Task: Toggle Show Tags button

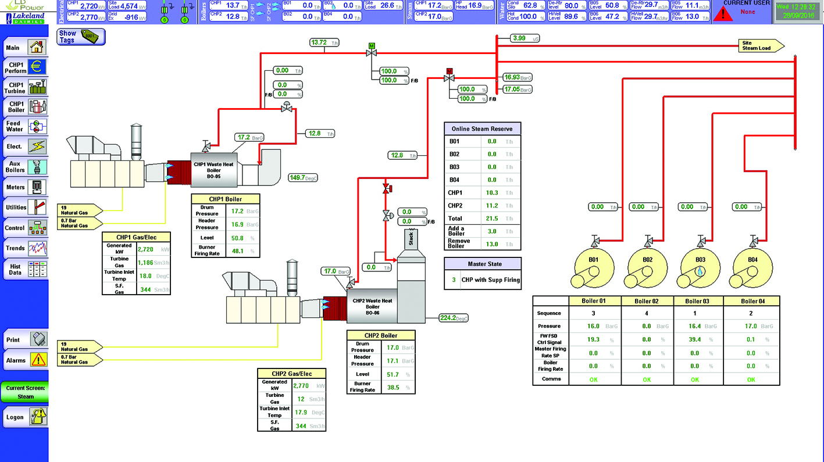Action: (x=81, y=37)
